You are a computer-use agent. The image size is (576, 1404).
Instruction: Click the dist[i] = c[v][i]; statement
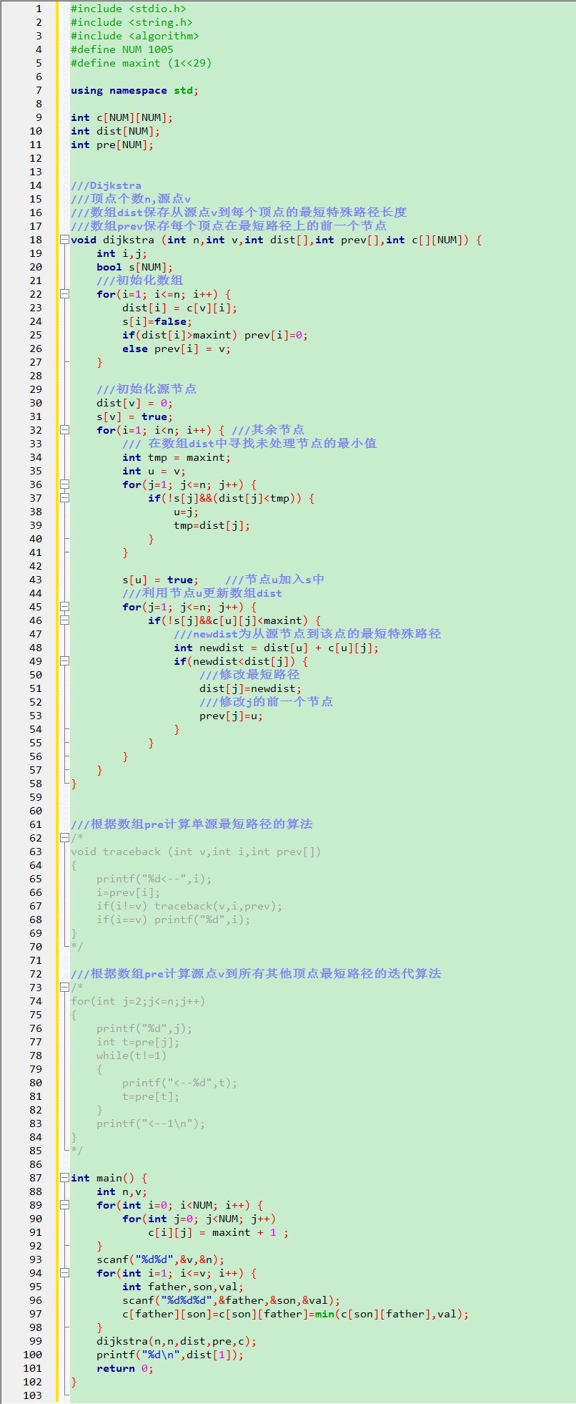coord(180,308)
